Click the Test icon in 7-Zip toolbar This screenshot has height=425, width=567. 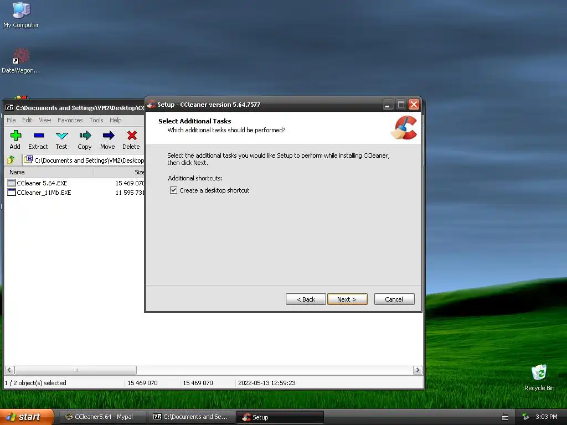(x=62, y=136)
